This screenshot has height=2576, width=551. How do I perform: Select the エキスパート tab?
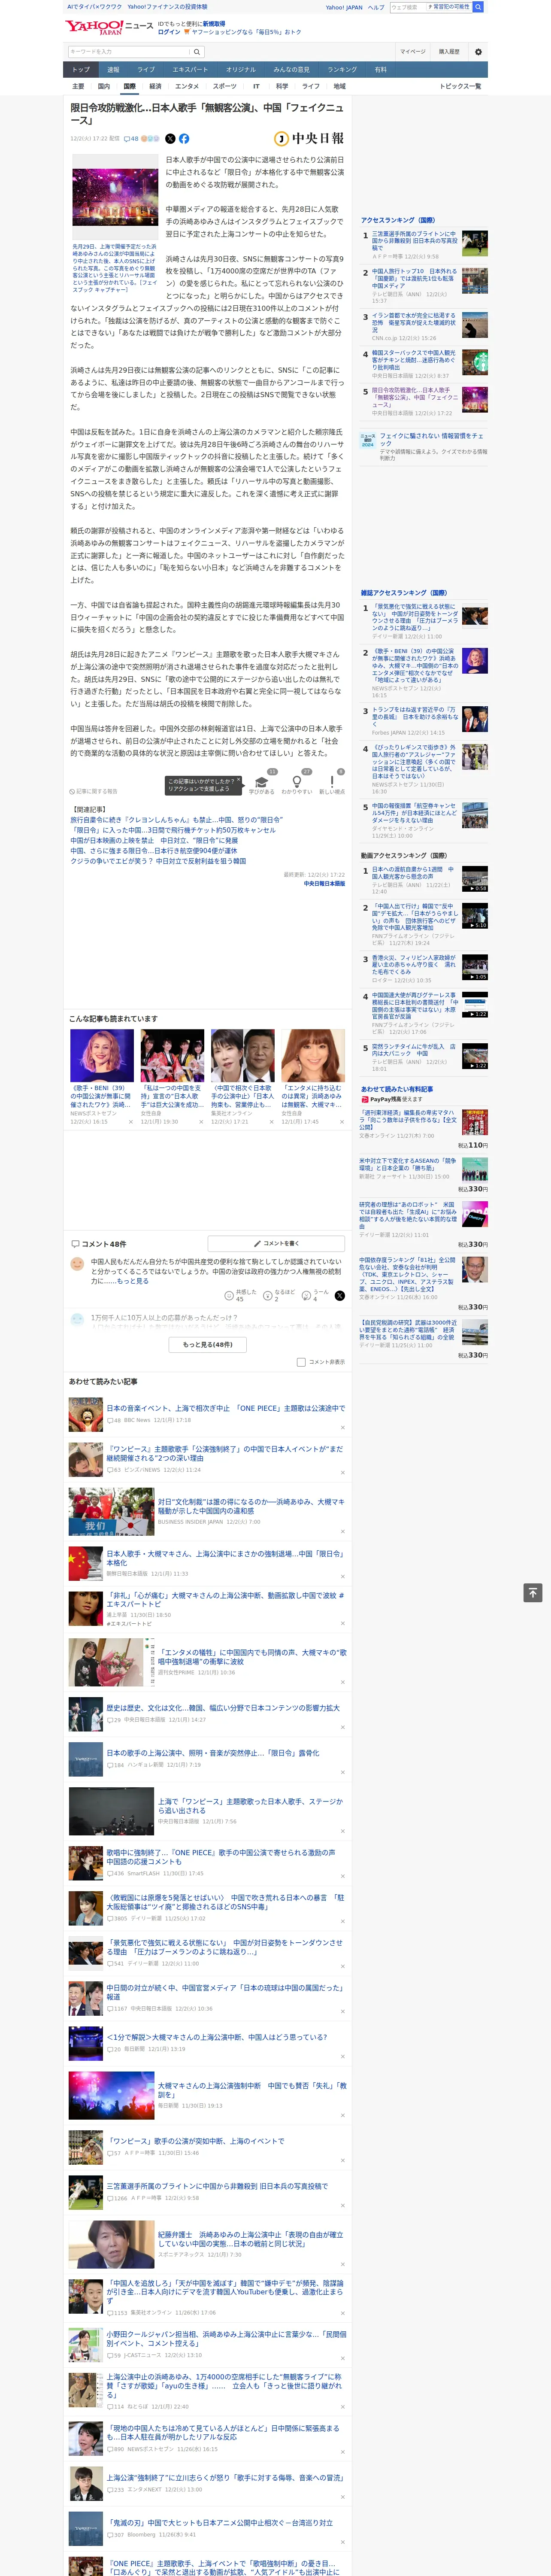190,70
